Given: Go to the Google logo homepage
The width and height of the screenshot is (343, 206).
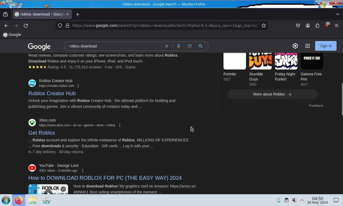Looking at the screenshot, I should point(39,46).
